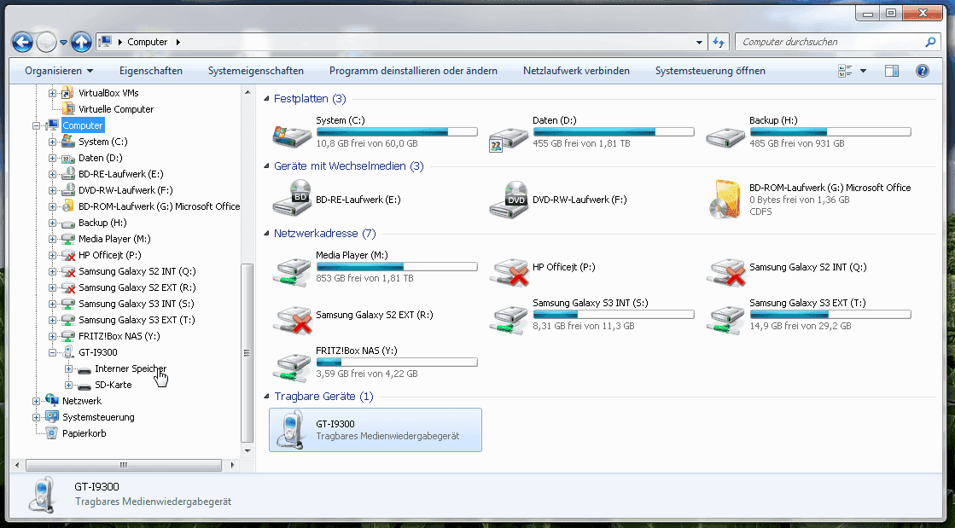This screenshot has height=528, width=955.
Task: Click the Geräte mit Wechselmedien (3) header
Action: point(349,166)
